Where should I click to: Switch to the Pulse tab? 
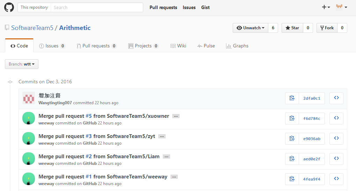(206, 46)
